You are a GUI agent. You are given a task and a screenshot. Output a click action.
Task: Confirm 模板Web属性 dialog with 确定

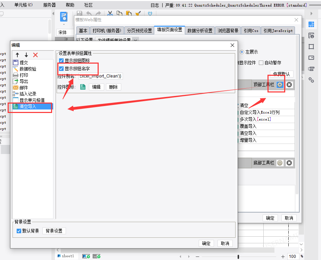pos(270,218)
